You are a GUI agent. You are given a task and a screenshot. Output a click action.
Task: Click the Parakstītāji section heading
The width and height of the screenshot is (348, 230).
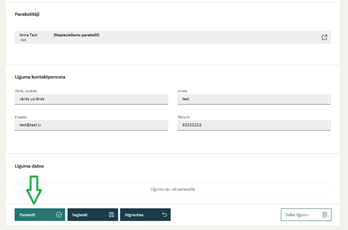27,14
